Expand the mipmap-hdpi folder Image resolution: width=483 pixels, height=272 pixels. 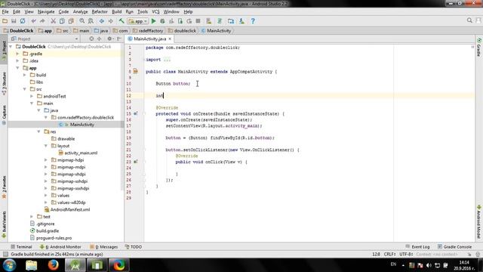coord(46,160)
